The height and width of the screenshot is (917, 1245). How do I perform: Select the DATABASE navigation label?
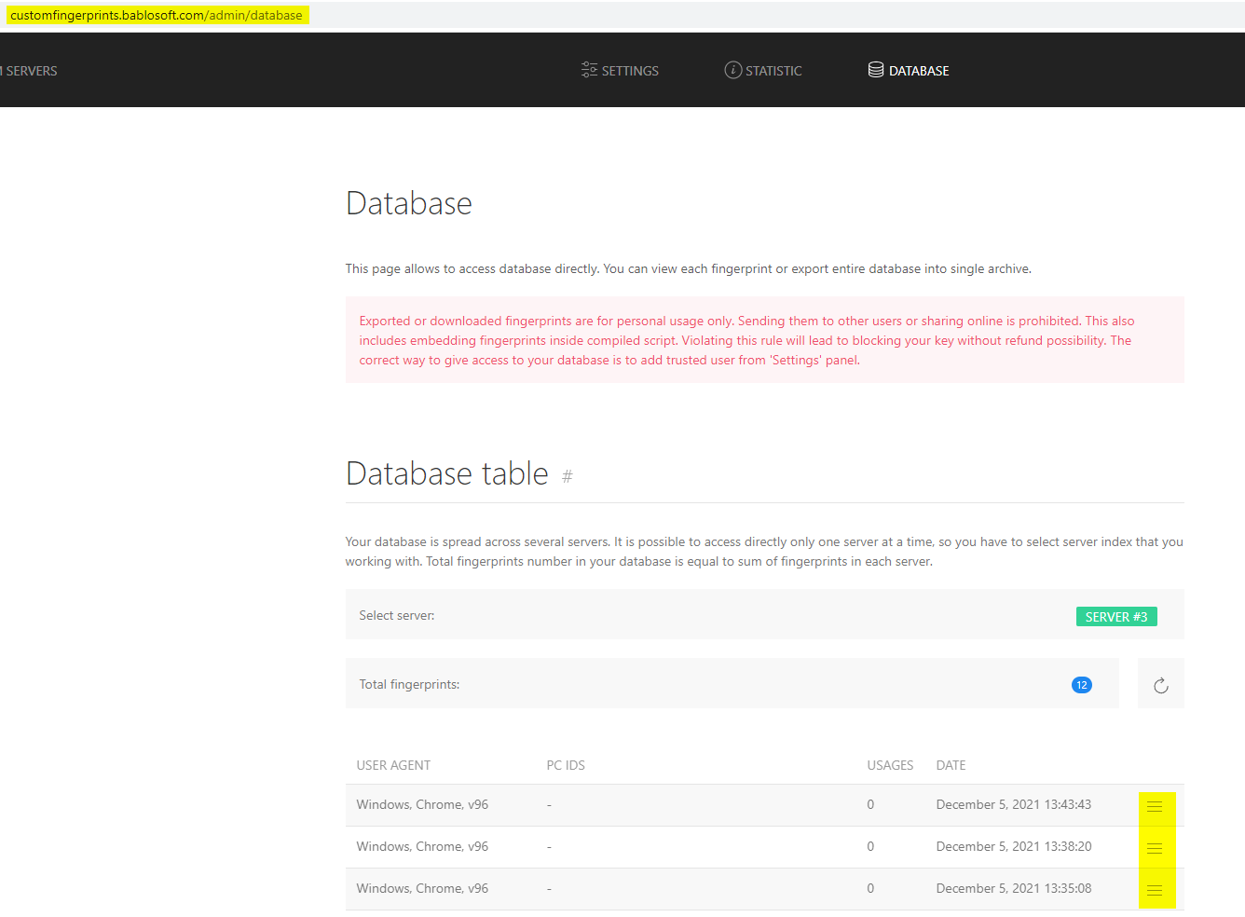pyautogui.click(x=919, y=71)
